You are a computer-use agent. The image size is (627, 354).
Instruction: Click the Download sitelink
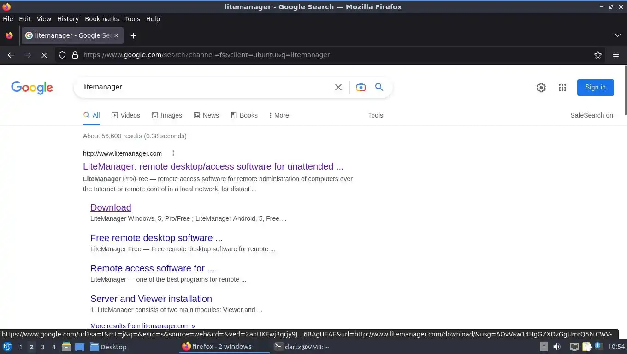pyautogui.click(x=111, y=207)
